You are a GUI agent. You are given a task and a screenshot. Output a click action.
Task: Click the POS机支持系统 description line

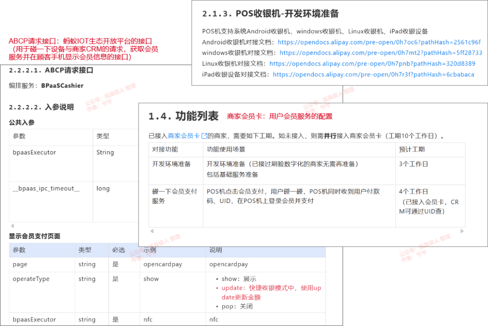coord(315,31)
